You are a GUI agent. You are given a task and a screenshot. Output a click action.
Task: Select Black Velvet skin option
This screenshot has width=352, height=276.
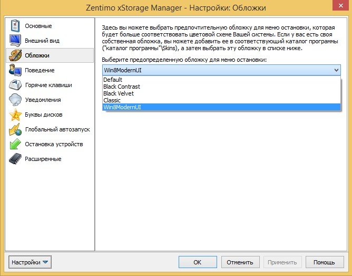pos(119,93)
